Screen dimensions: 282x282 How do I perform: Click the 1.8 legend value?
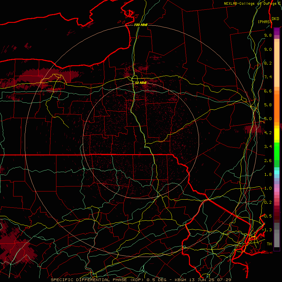[x=268, y=175]
